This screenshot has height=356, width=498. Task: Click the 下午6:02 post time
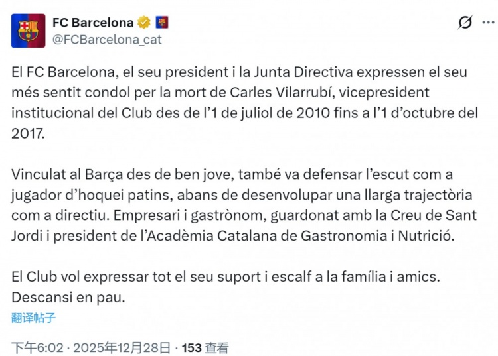(39, 347)
